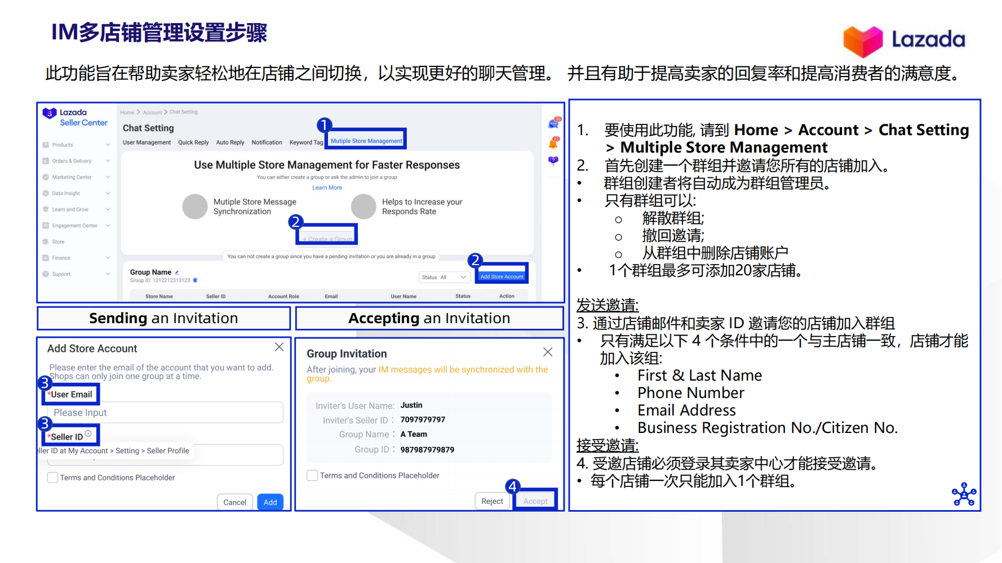Expand the Products menu chevron

[108, 145]
